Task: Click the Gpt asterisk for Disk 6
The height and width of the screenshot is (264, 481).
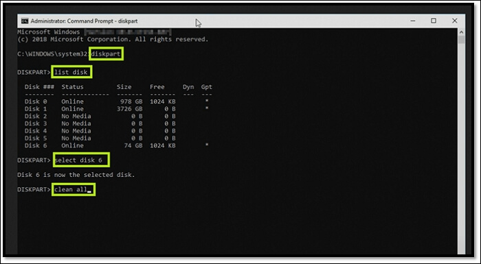Action: (x=207, y=145)
